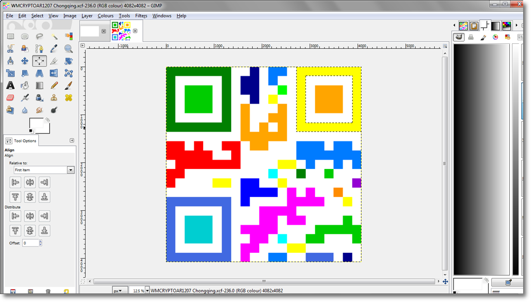This screenshot has height=302, width=531.
Task: Select the Measure compass tool
Action: click(x=10, y=61)
